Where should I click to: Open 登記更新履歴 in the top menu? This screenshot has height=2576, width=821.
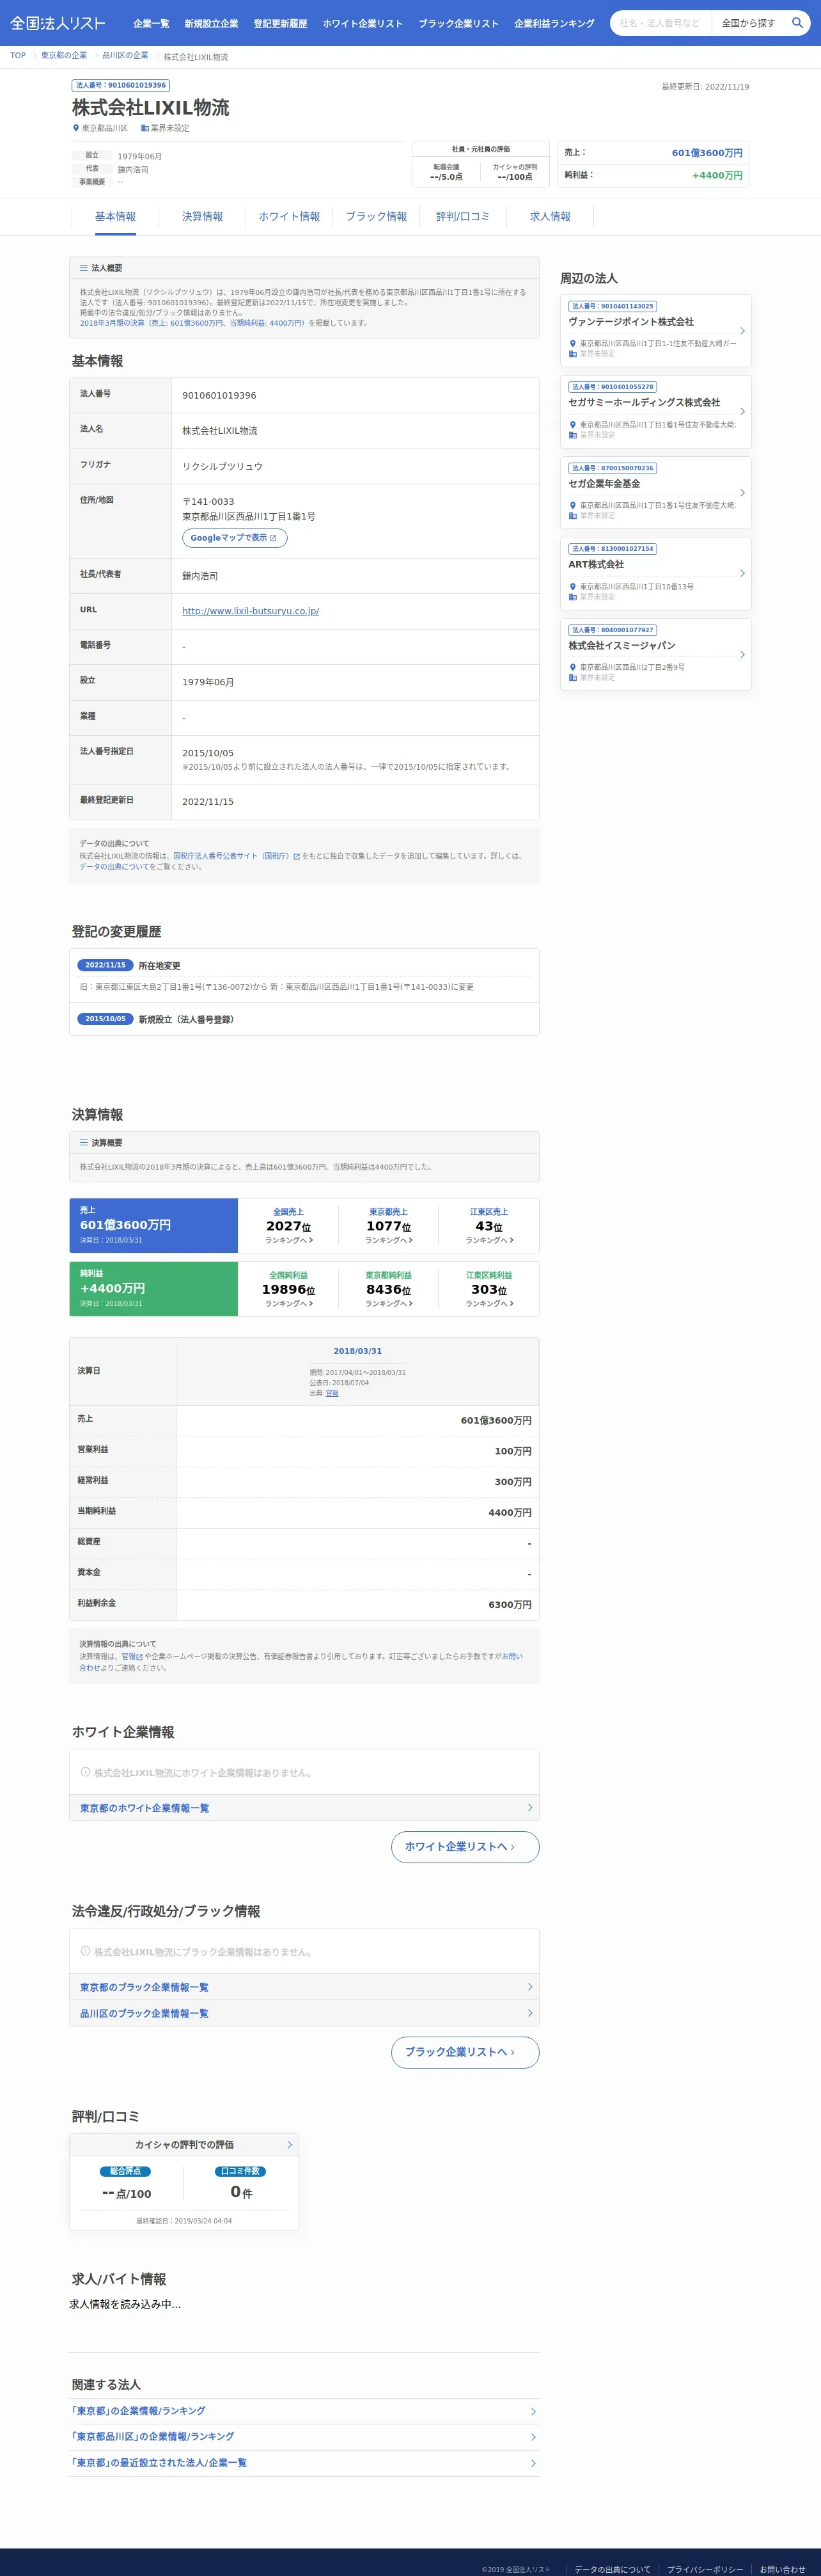tap(279, 23)
